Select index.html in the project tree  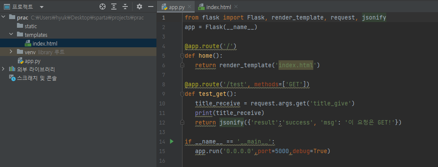coord(45,43)
